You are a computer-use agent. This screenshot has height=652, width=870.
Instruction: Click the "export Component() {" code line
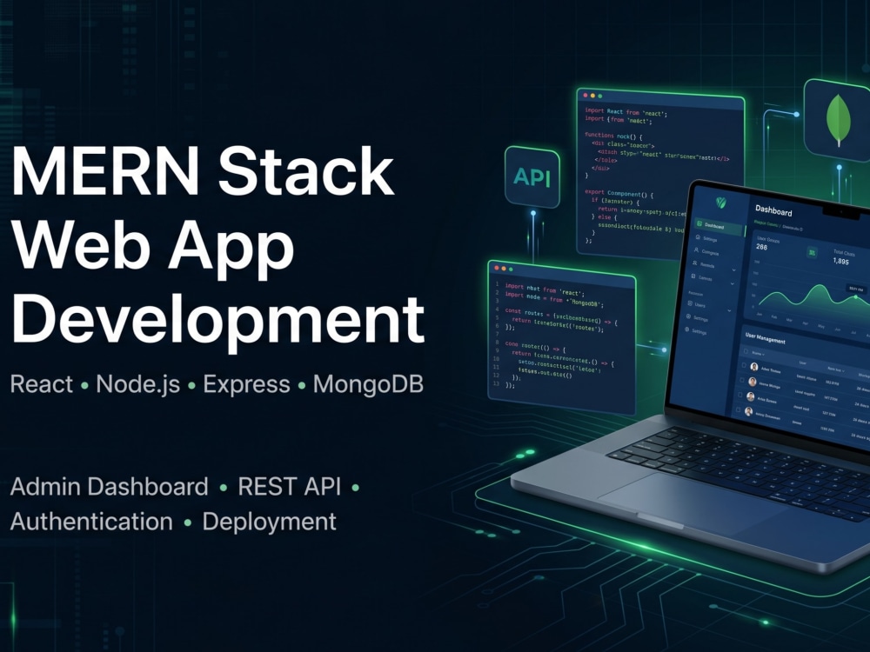pyautogui.click(x=619, y=194)
